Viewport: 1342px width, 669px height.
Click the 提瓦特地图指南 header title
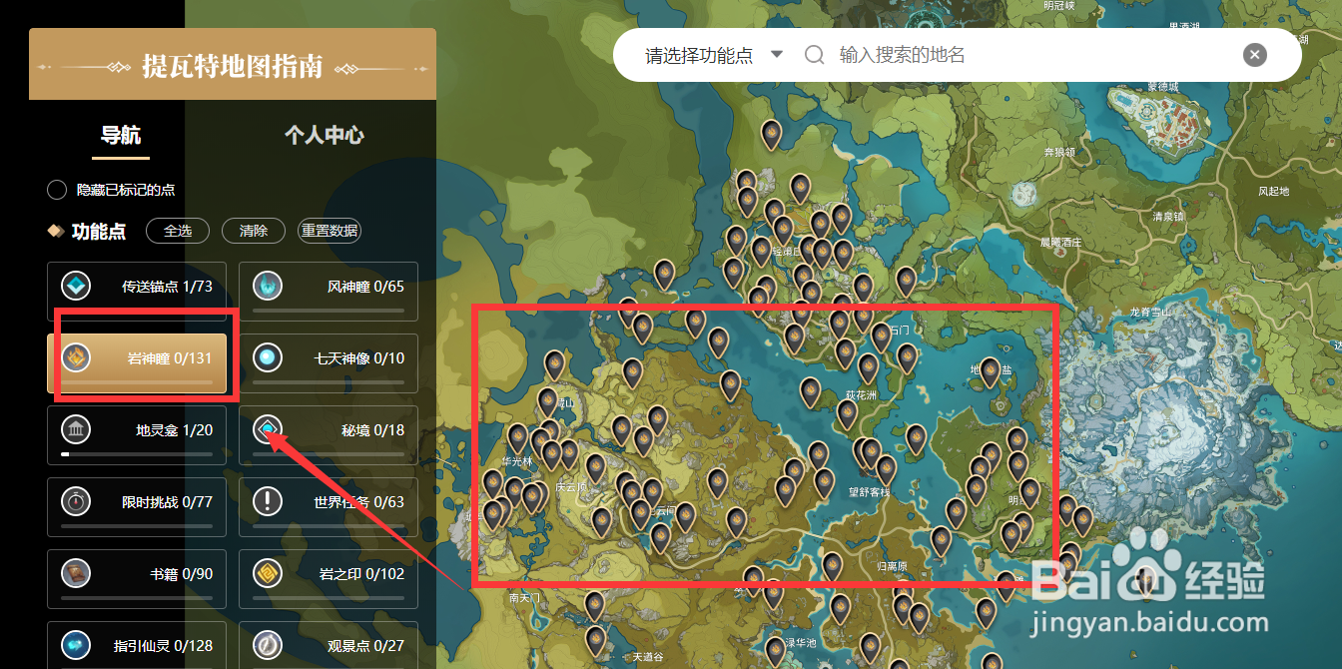click(x=233, y=67)
